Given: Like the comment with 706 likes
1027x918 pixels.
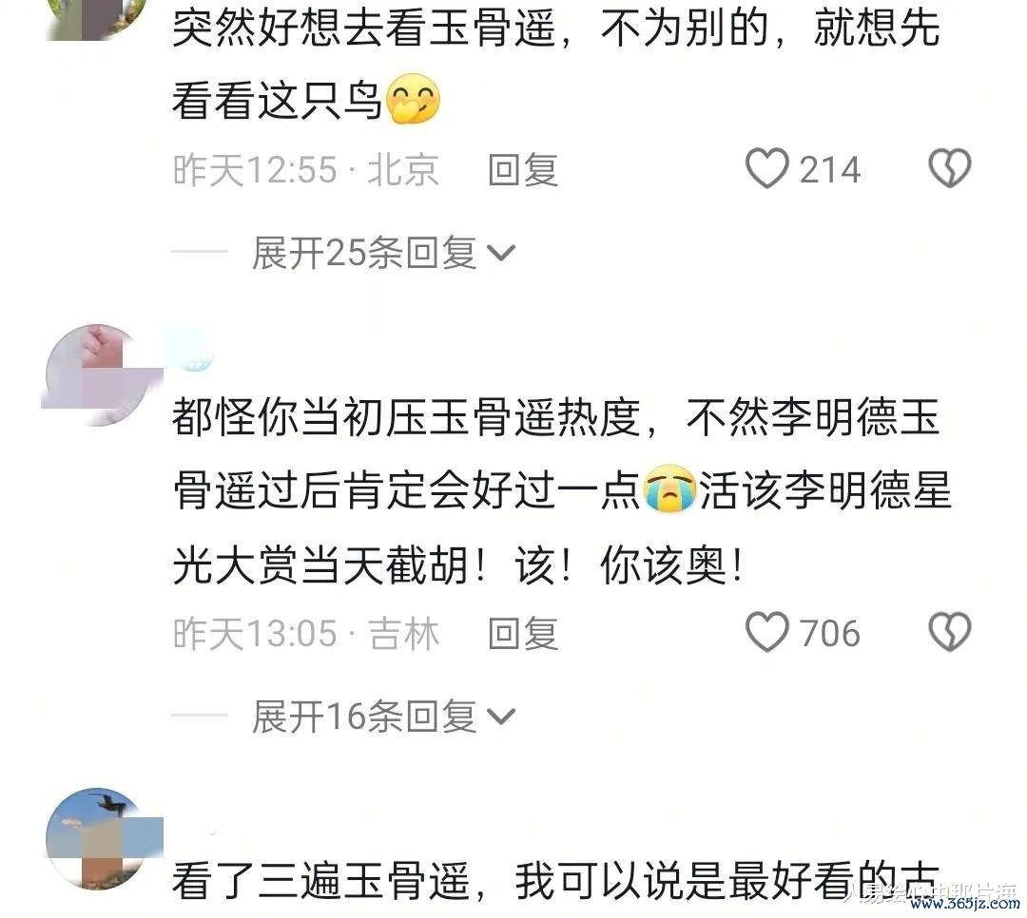Looking at the screenshot, I should (767, 633).
